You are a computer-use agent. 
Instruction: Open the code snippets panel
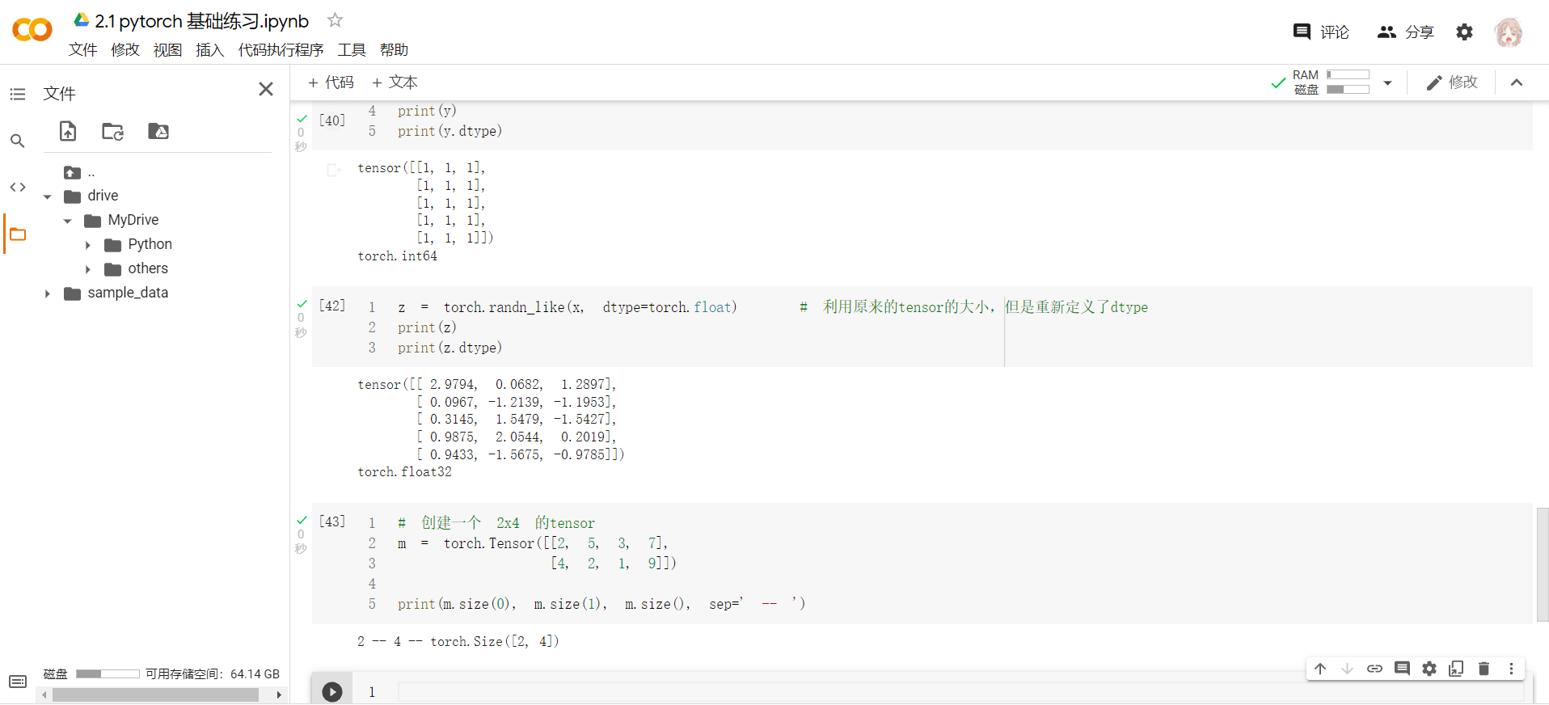click(x=18, y=187)
